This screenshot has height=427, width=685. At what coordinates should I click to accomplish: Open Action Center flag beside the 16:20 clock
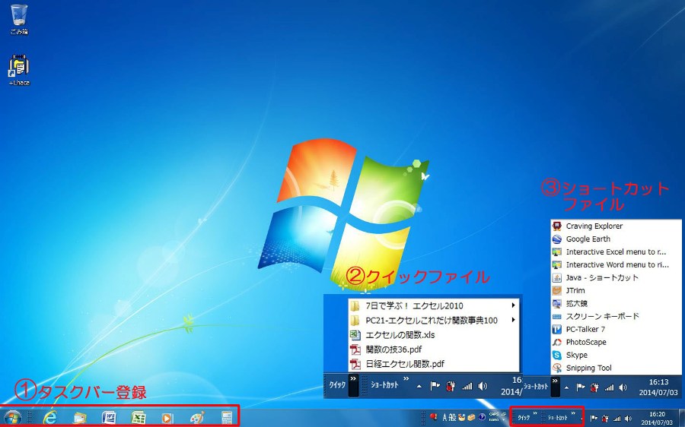point(594,419)
